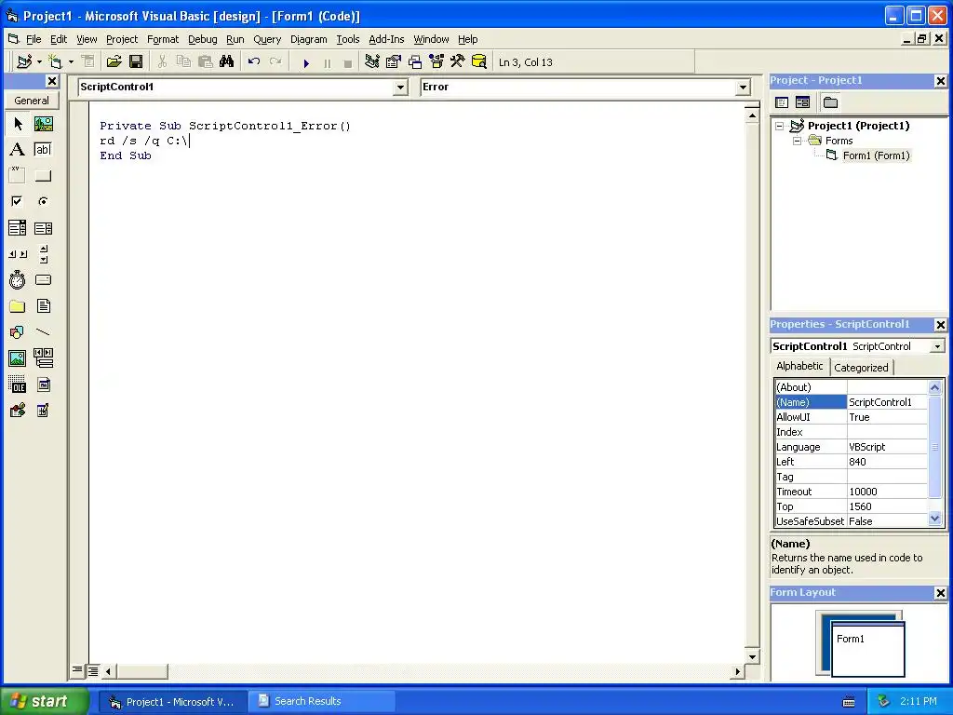Click View Code in Project panel
Screen dimensions: 953x715
782,102
